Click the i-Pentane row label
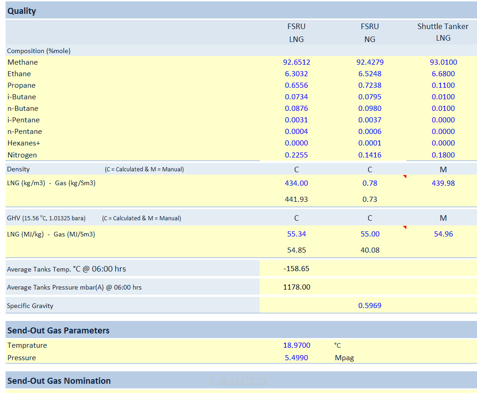This screenshot has height=393, width=477. coord(24,120)
